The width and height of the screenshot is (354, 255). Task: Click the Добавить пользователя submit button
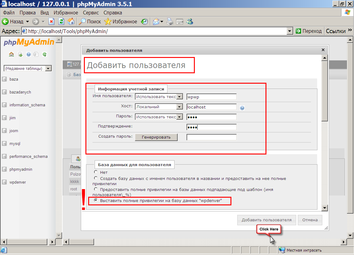pos(267,220)
